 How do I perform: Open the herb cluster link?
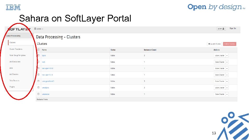[x=44, y=62]
